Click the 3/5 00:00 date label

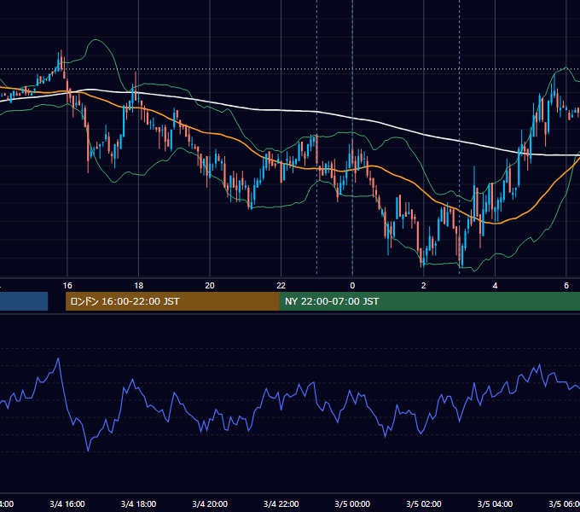pyautogui.click(x=352, y=503)
